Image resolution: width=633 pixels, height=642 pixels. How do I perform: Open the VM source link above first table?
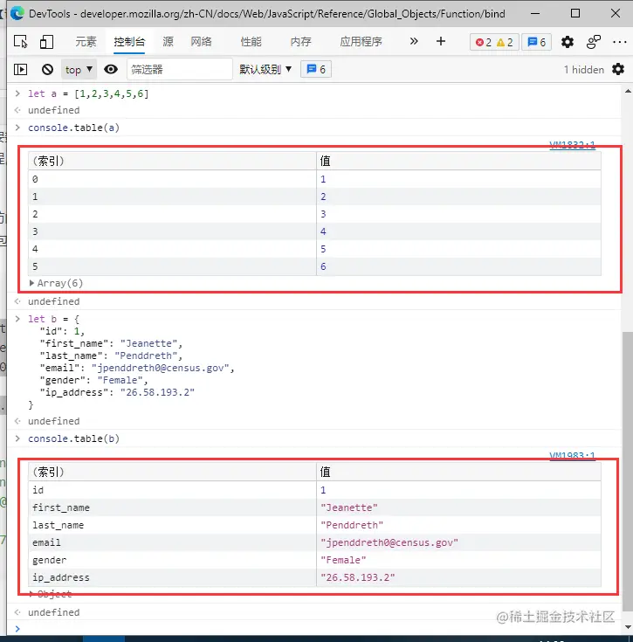click(572, 144)
